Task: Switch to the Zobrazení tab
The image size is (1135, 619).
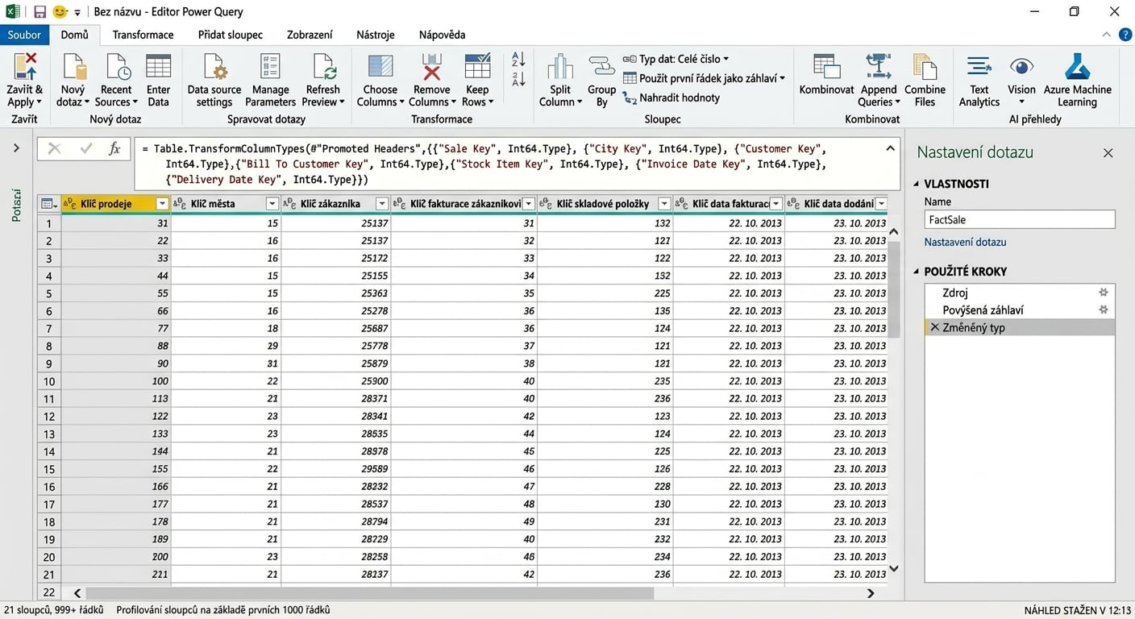Action: pos(310,35)
